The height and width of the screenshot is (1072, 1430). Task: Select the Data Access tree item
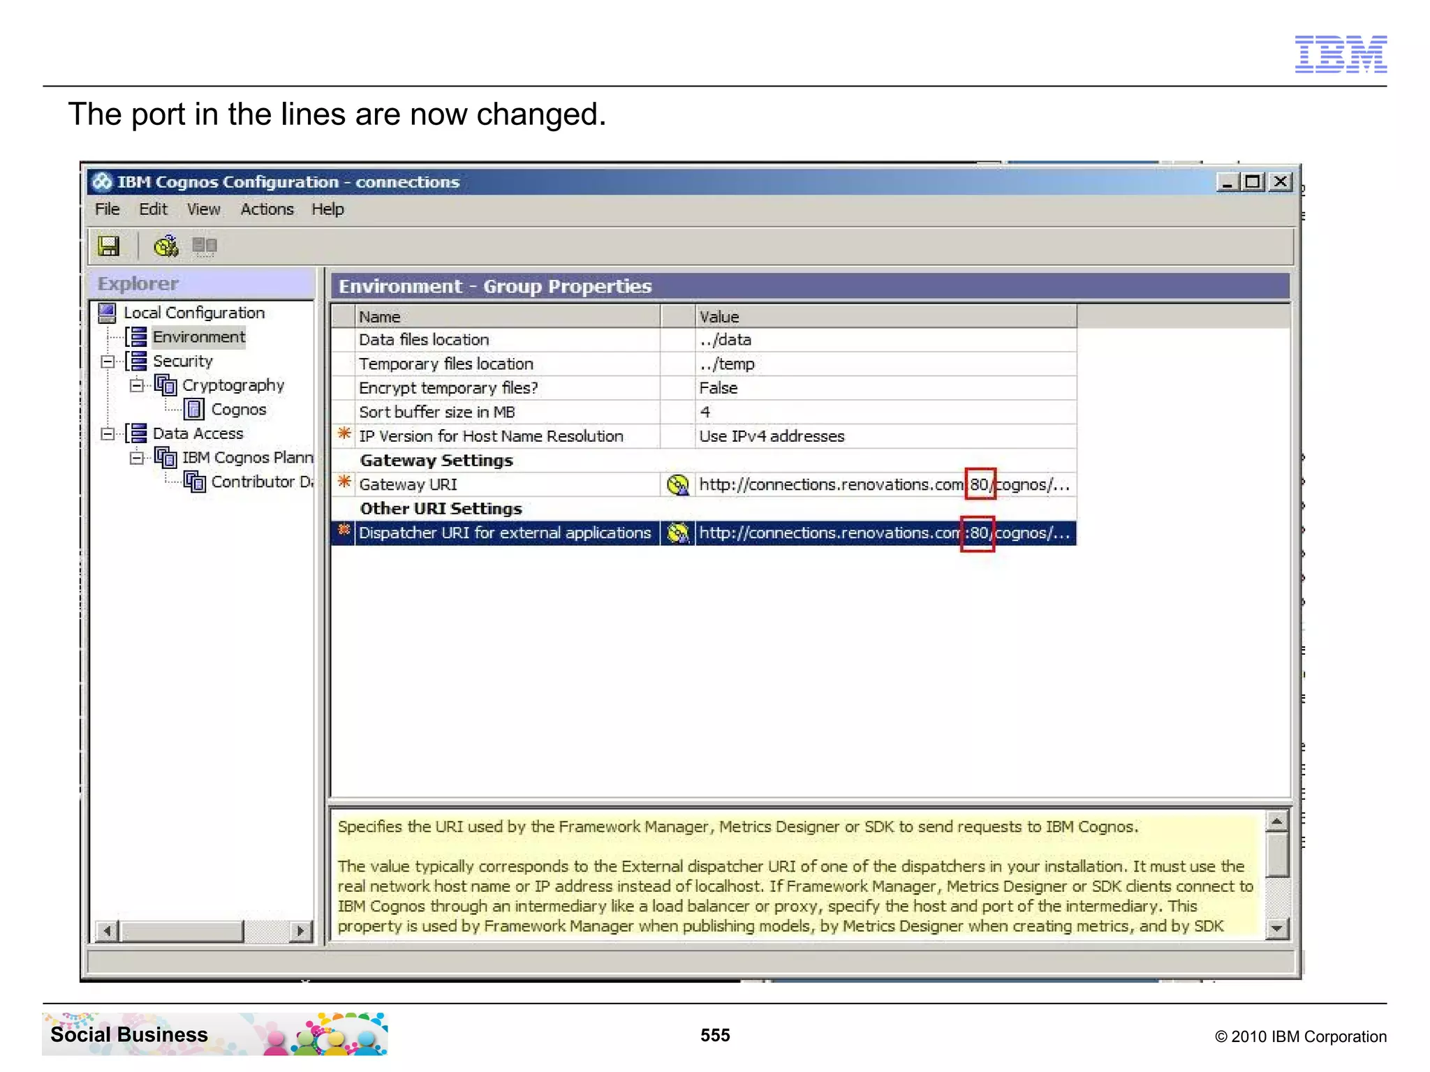pos(198,433)
